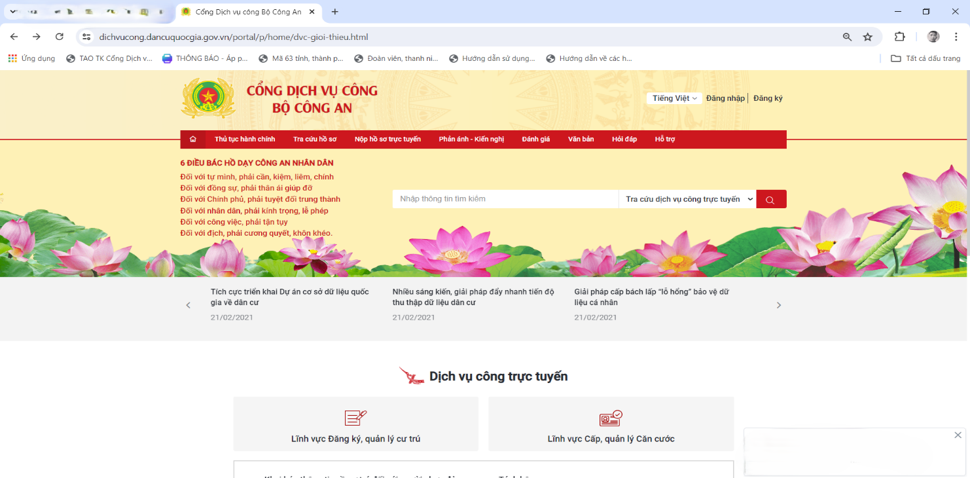Click the Đăng ký link
This screenshot has height=478, width=970.
click(768, 98)
